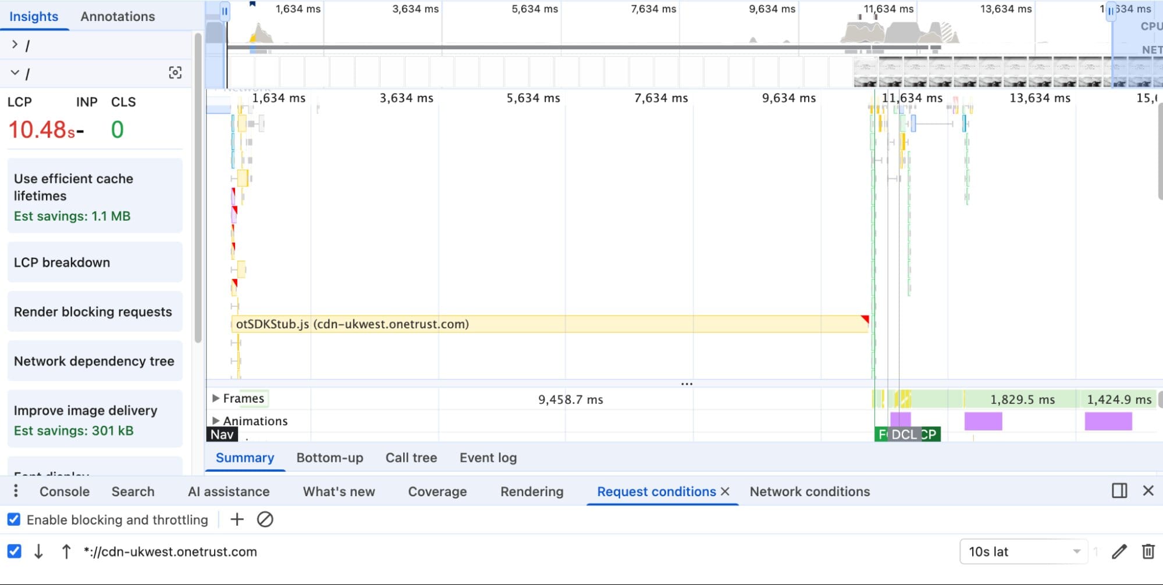Click the download-direction arrow on blocked pattern
The width and height of the screenshot is (1163, 585).
[40, 551]
